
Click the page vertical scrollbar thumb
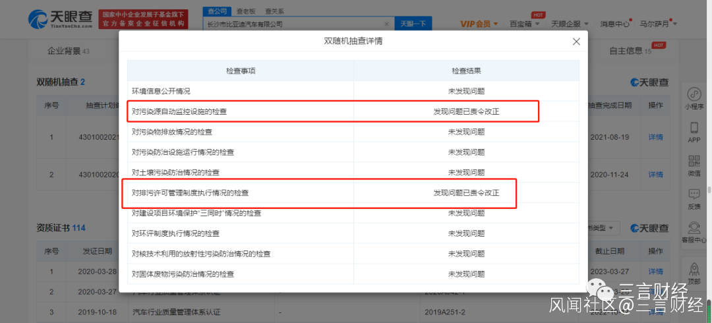709,189
